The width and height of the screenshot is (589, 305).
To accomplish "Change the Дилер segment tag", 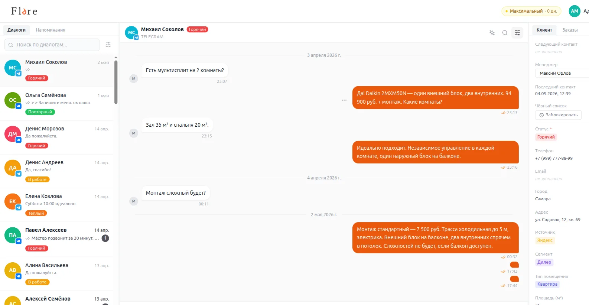I will click(544, 262).
